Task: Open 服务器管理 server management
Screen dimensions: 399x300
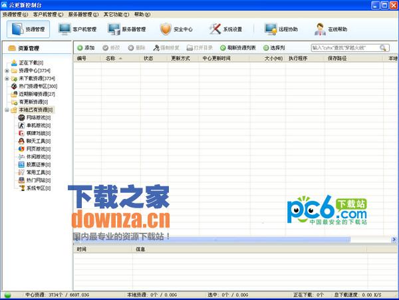Action: click(x=127, y=29)
